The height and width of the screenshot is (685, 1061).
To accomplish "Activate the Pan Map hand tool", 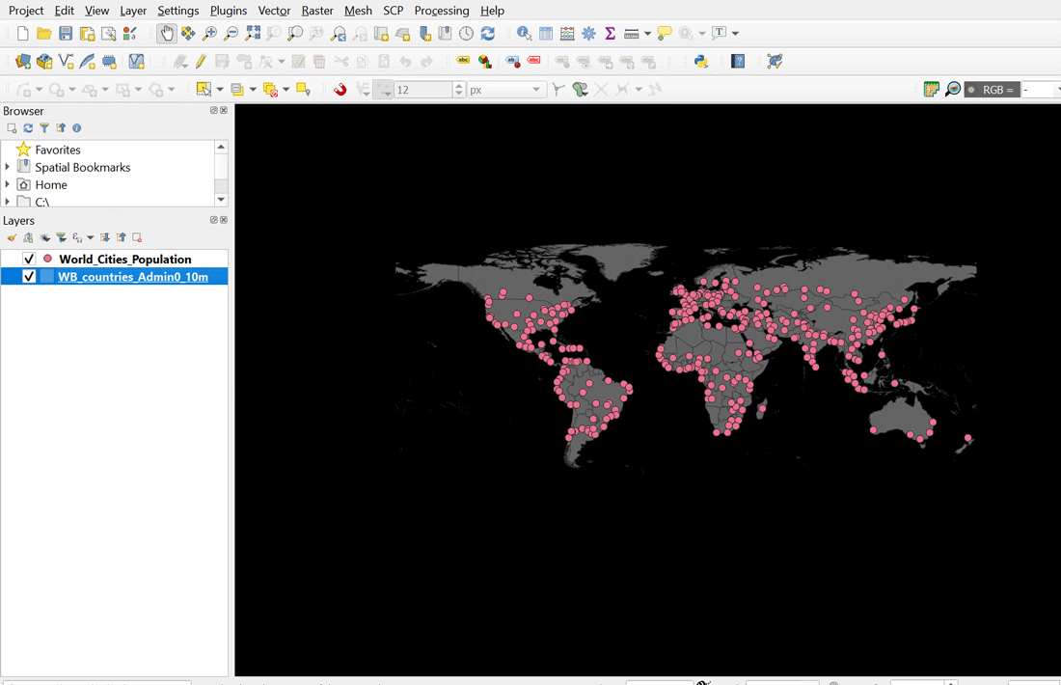I will [x=167, y=33].
